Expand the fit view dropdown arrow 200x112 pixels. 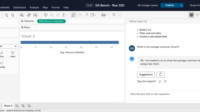coord(95,15)
